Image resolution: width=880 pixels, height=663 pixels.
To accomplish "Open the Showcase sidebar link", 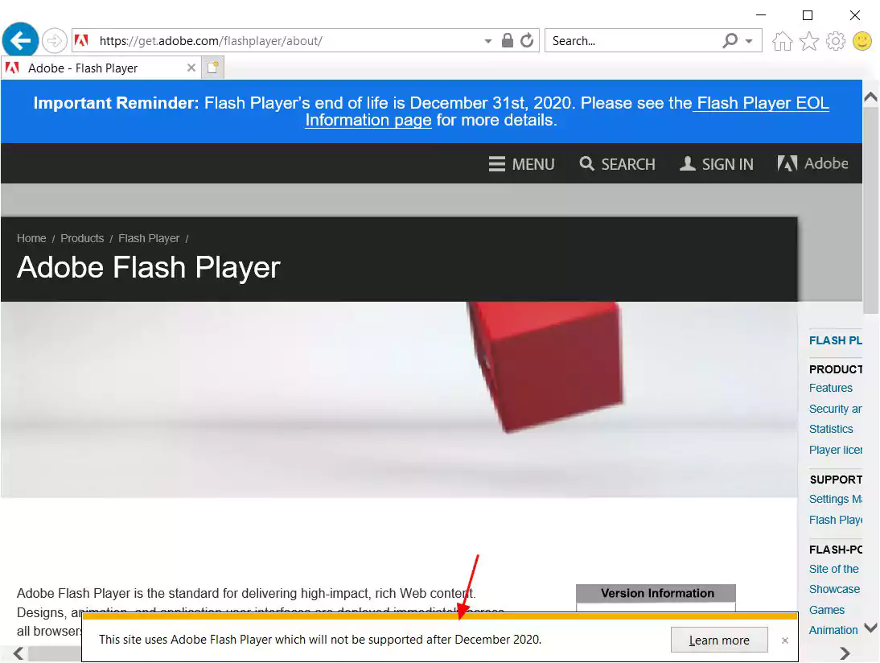I will click(x=834, y=589).
